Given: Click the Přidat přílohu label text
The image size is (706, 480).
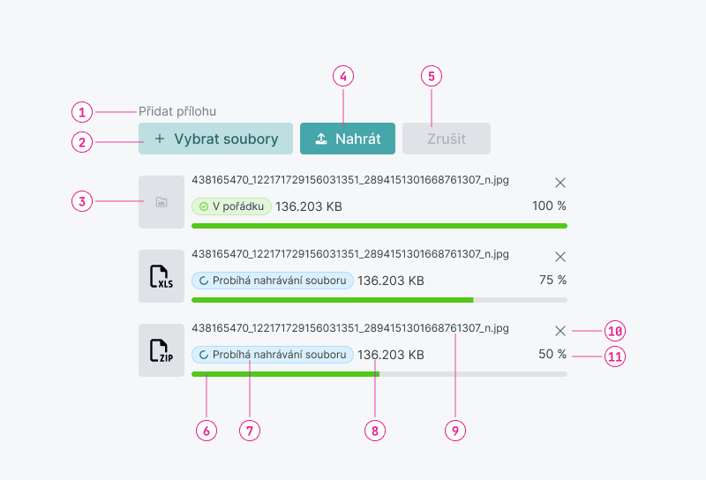Looking at the screenshot, I should pyautogui.click(x=177, y=111).
